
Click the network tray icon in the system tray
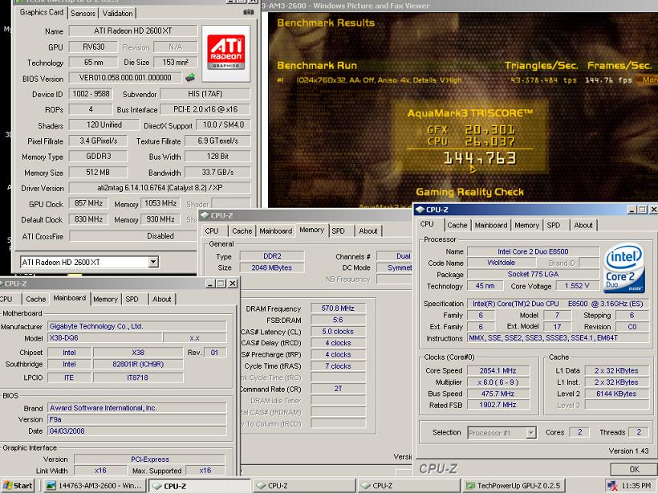click(612, 486)
